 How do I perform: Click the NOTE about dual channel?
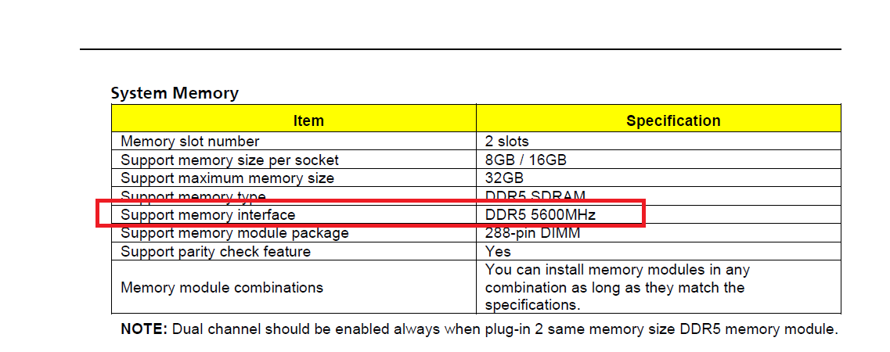(x=479, y=329)
